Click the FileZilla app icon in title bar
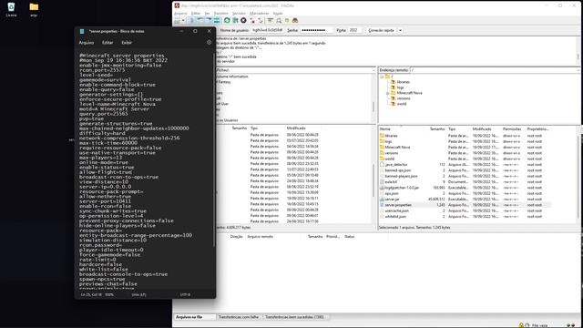Viewport: 583px width, 328px height. [177, 5]
